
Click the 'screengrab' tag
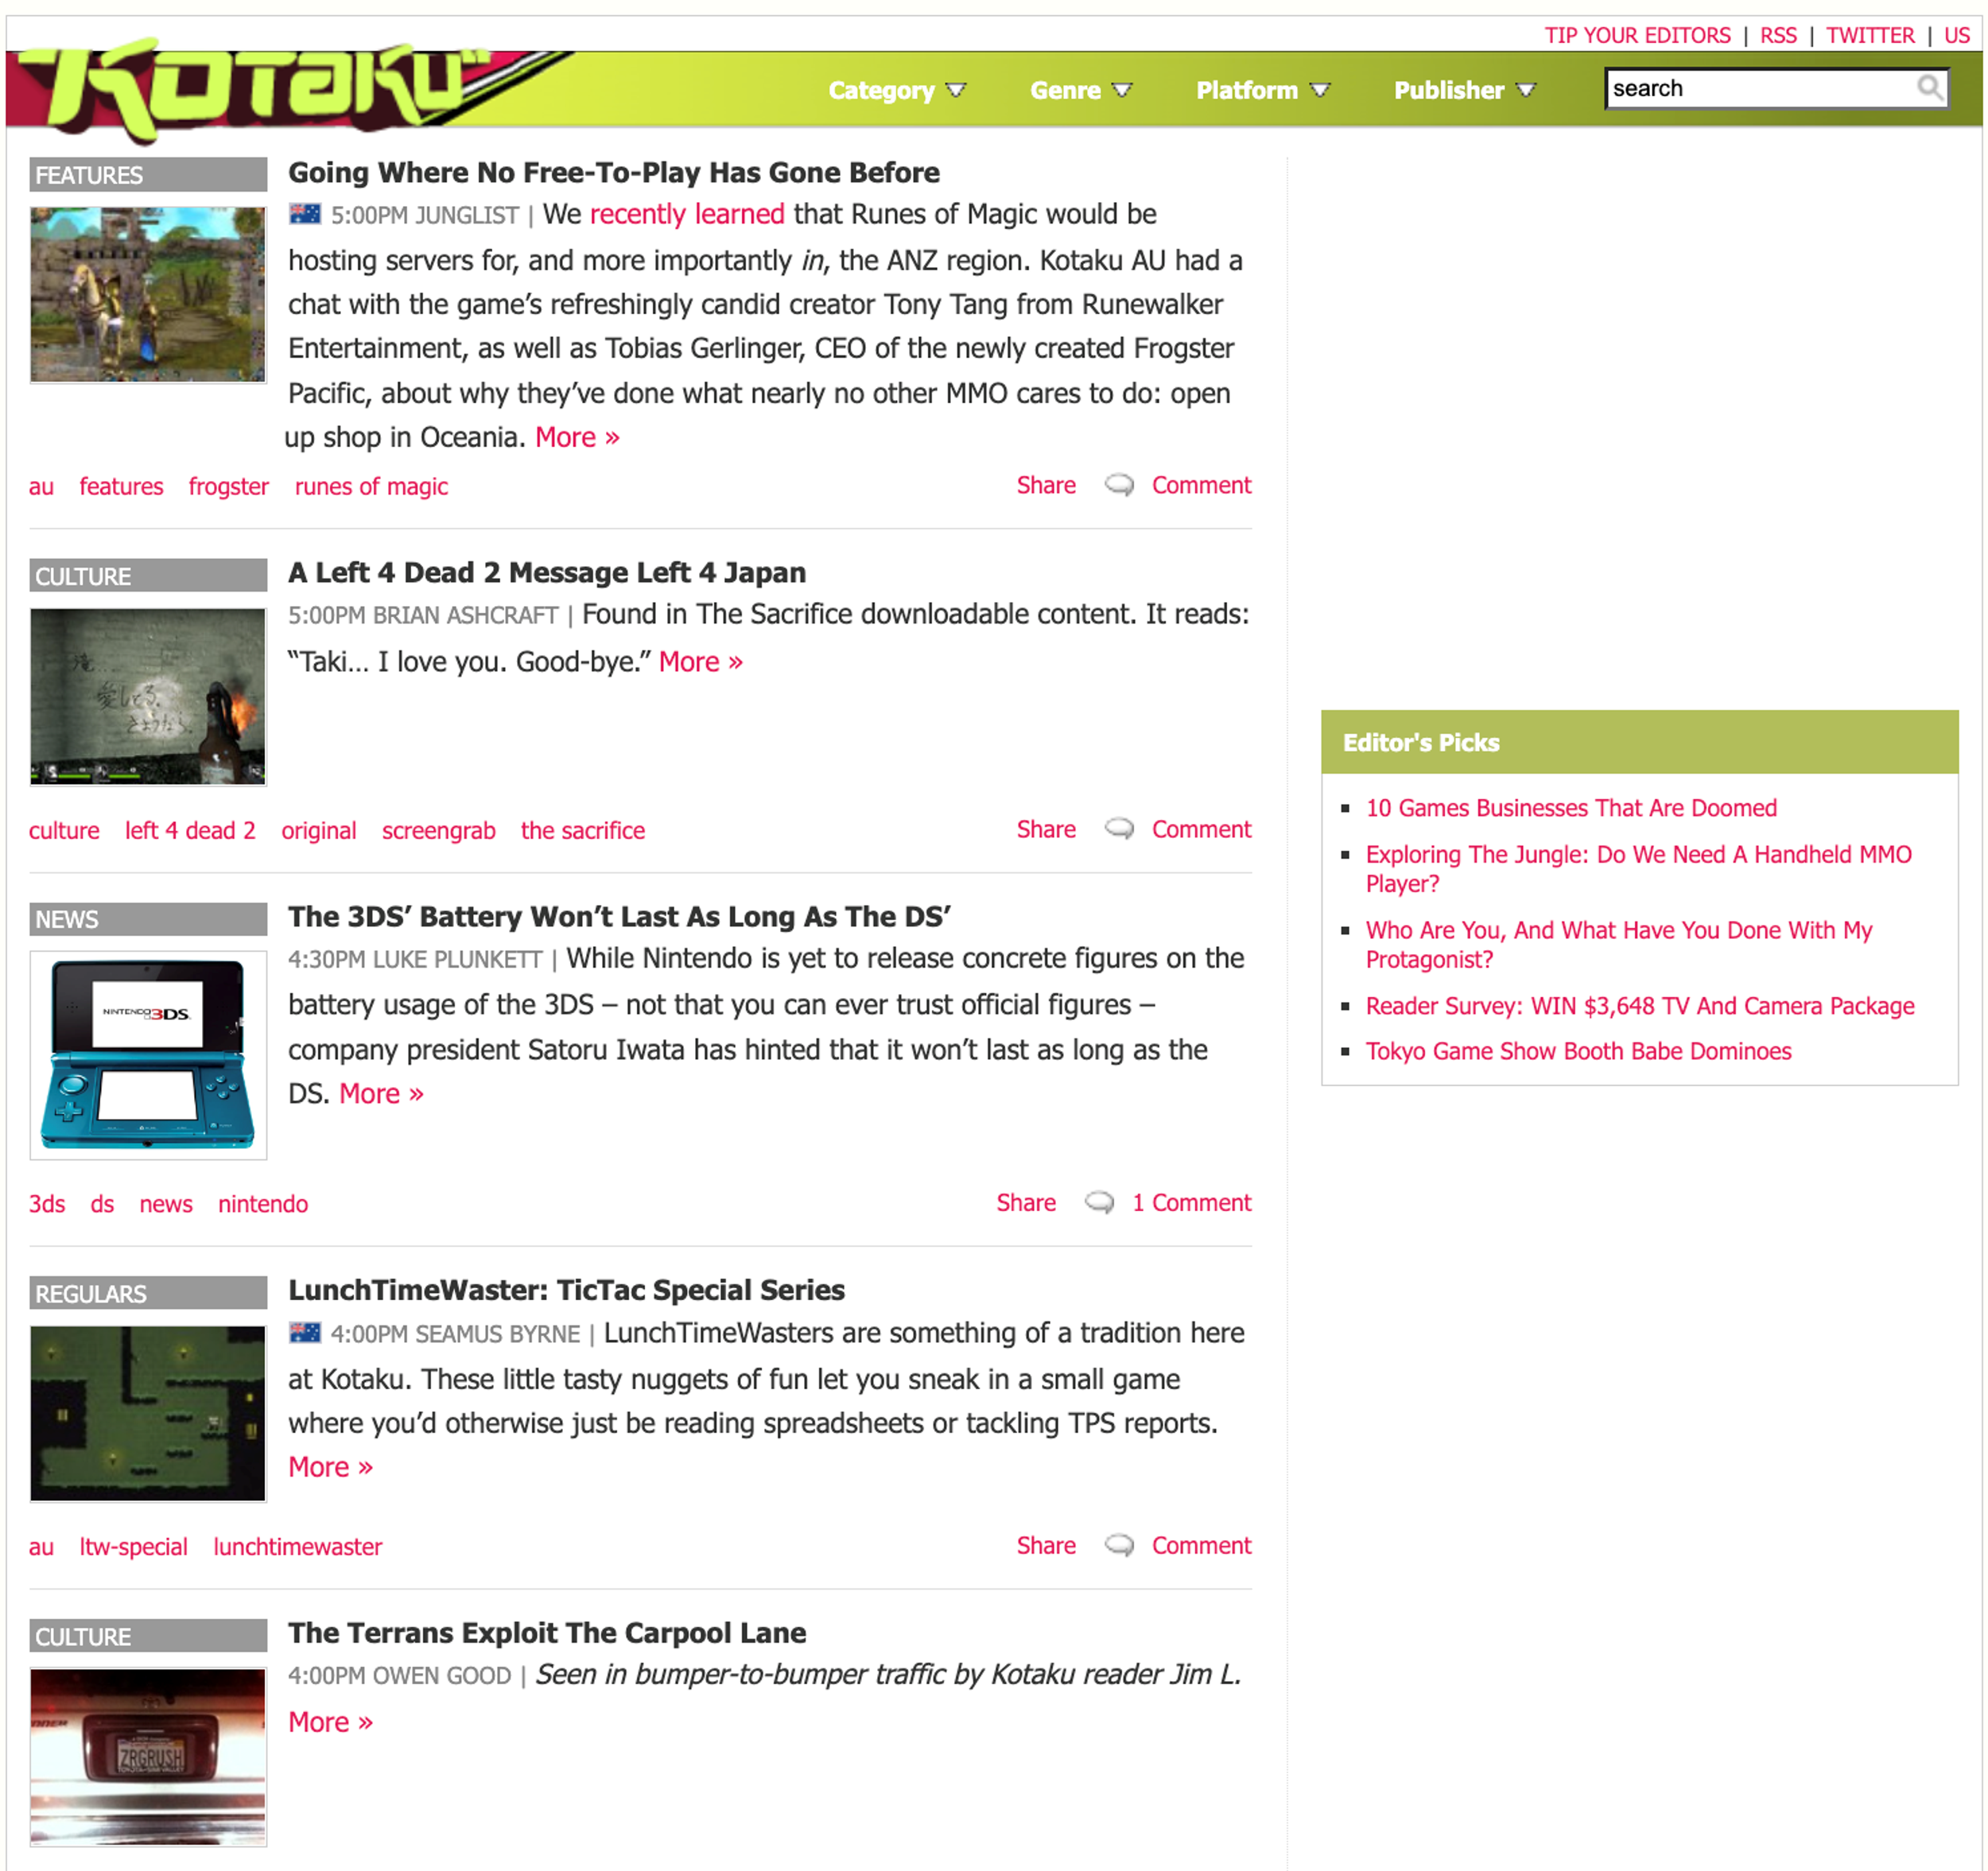(438, 831)
